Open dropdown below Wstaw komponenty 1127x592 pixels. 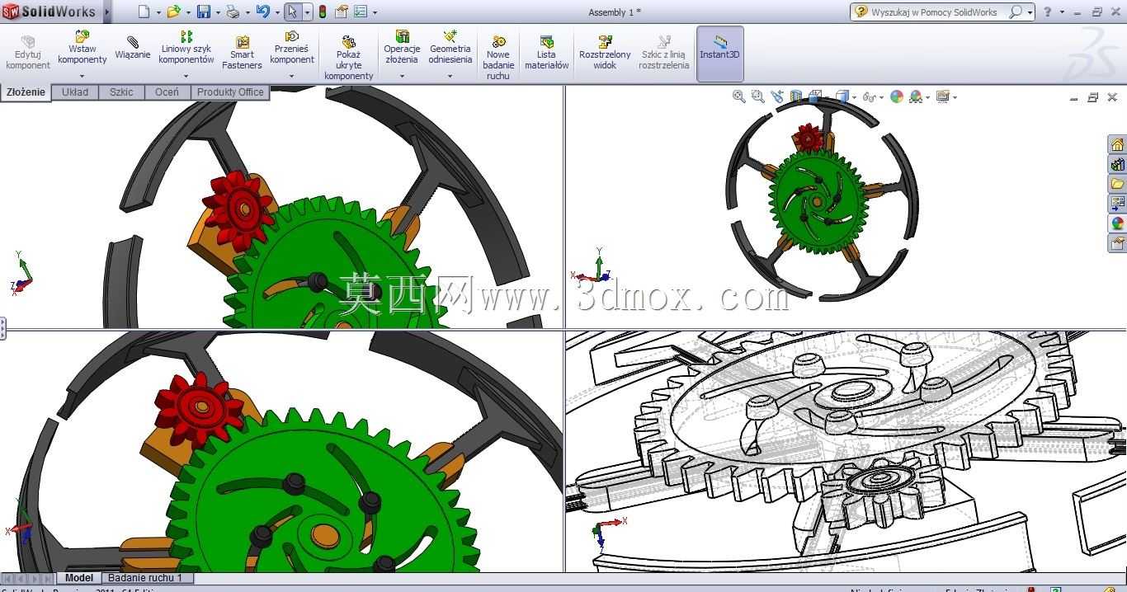tap(82, 76)
